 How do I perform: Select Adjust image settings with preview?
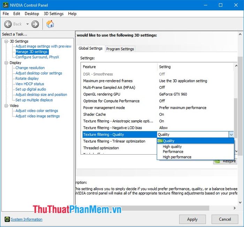[x=44, y=47]
